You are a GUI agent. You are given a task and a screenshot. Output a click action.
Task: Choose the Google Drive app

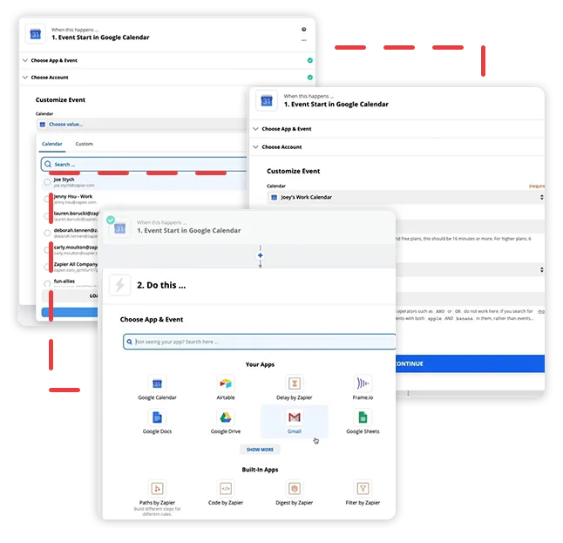(226, 422)
